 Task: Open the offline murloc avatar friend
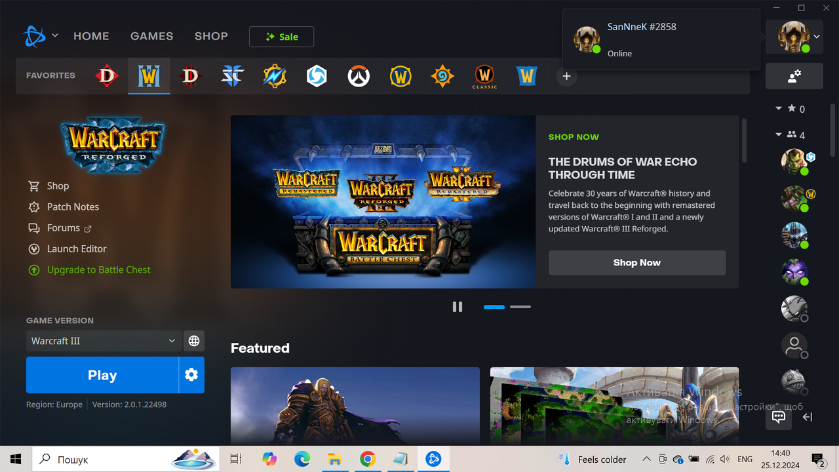pyautogui.click(x=795, y=382)
